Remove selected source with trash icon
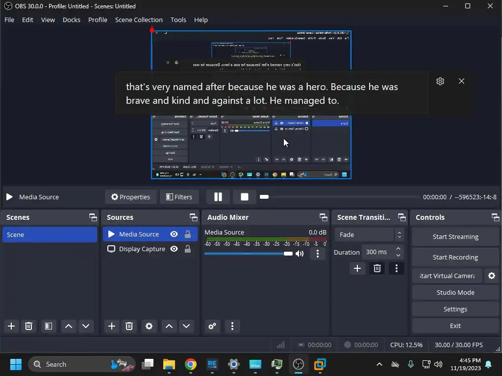The width and height of the screenshot is (502, 376). pyautogui.click(x=129, y=326)
